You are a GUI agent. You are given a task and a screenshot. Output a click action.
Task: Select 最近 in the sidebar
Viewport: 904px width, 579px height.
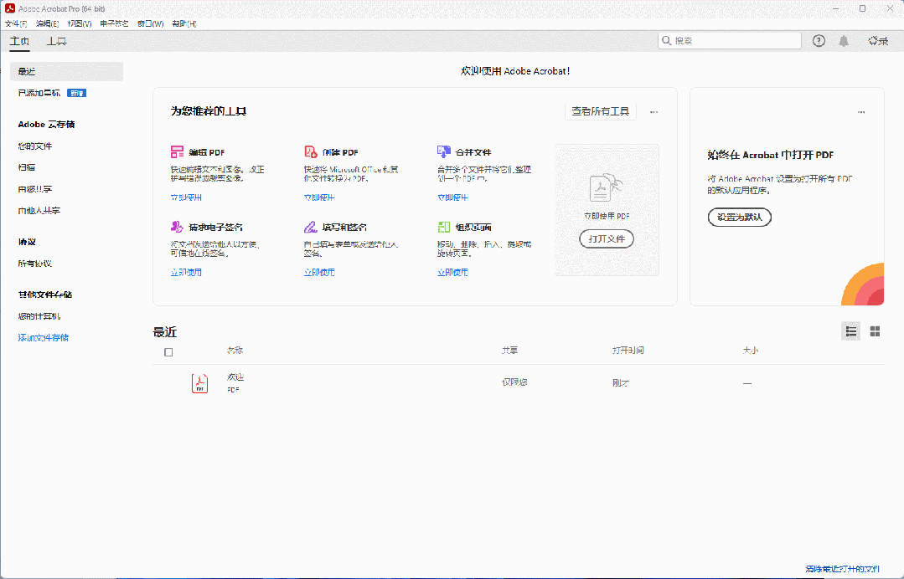coord(66,71)
